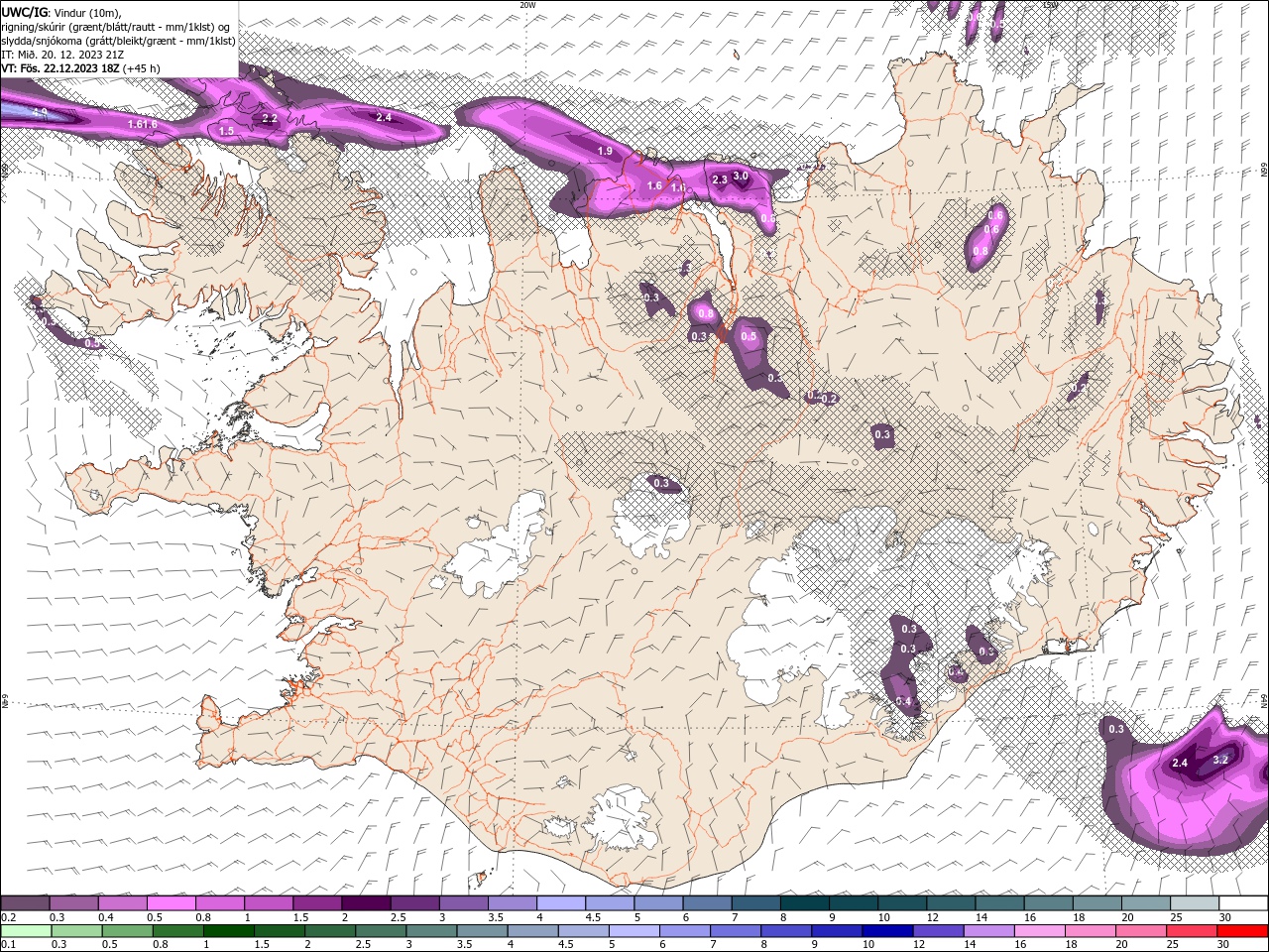
Task: Click the '1.5' value on the map
Action: [226, 131]
